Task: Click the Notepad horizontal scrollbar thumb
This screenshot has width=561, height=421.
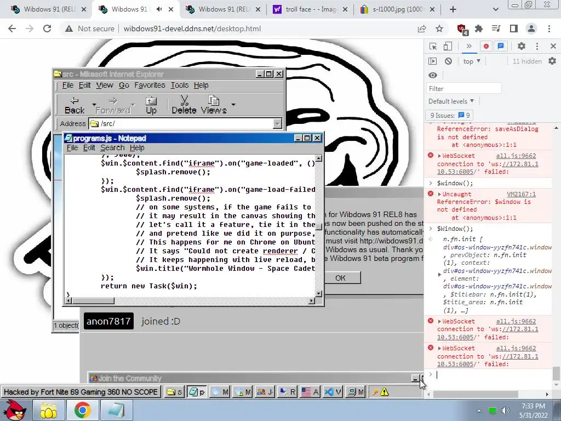Action: coord(93,301)
